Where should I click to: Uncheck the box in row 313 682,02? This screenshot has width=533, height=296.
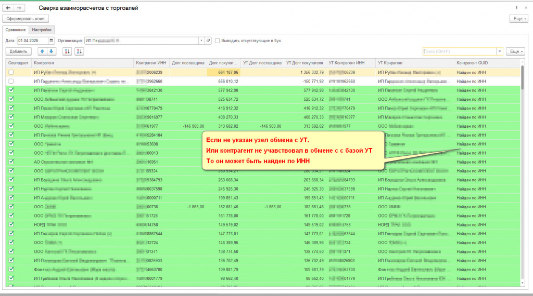pyautogui.click(x=11, y=126)
